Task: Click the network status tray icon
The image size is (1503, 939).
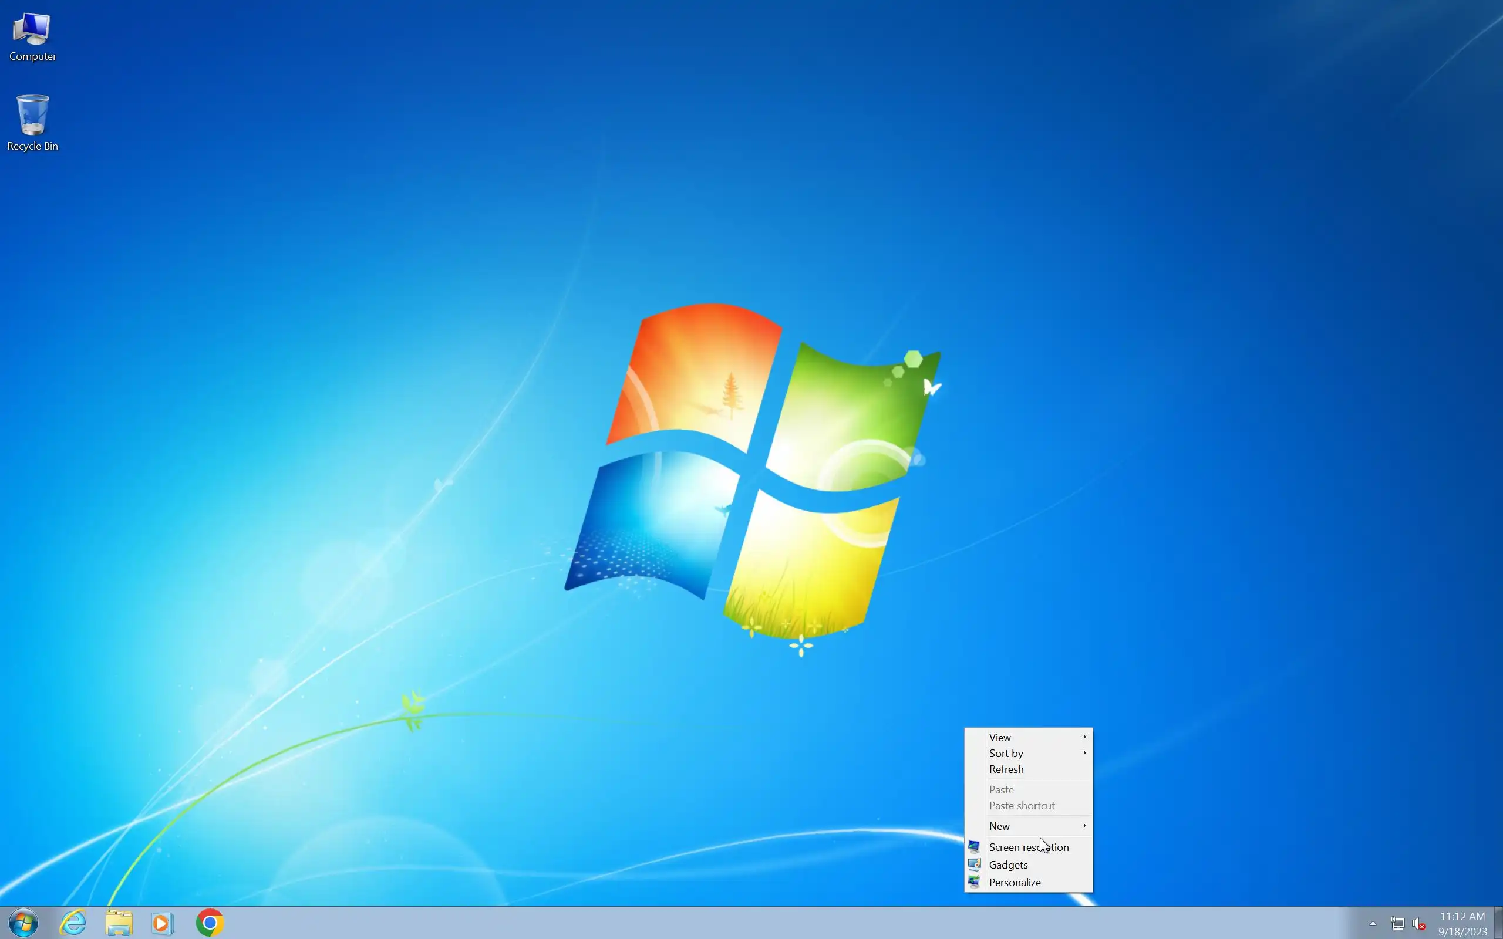Action: [1397, 924]
